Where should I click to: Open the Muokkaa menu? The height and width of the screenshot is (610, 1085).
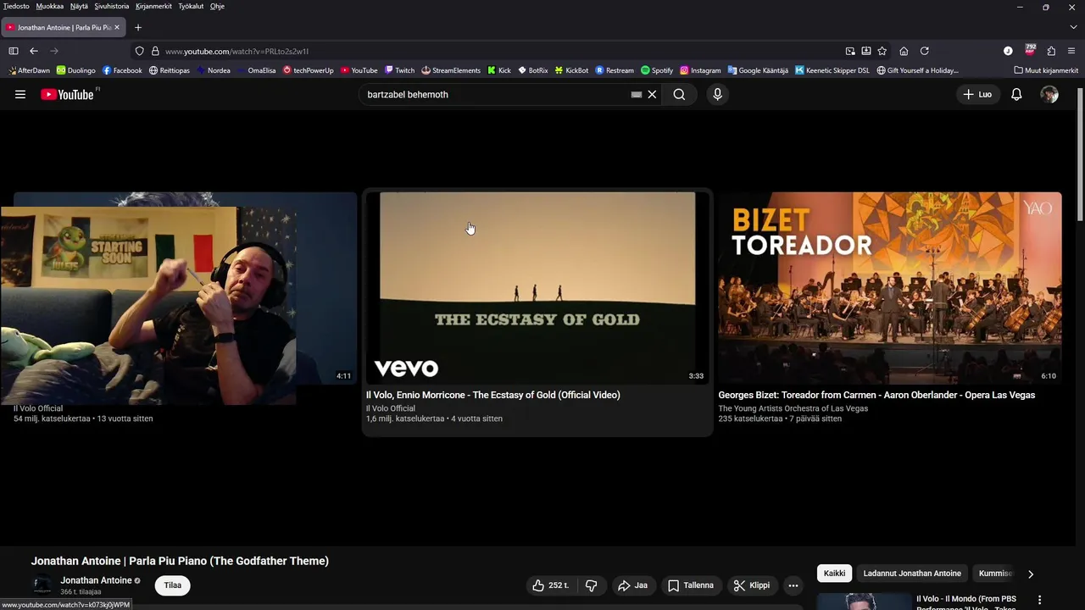pyautogui.click(x=50, y=6)
